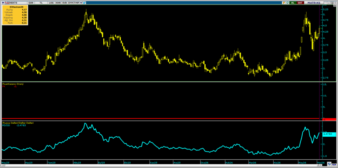Click the red SAT sell button

click(300, 3)
